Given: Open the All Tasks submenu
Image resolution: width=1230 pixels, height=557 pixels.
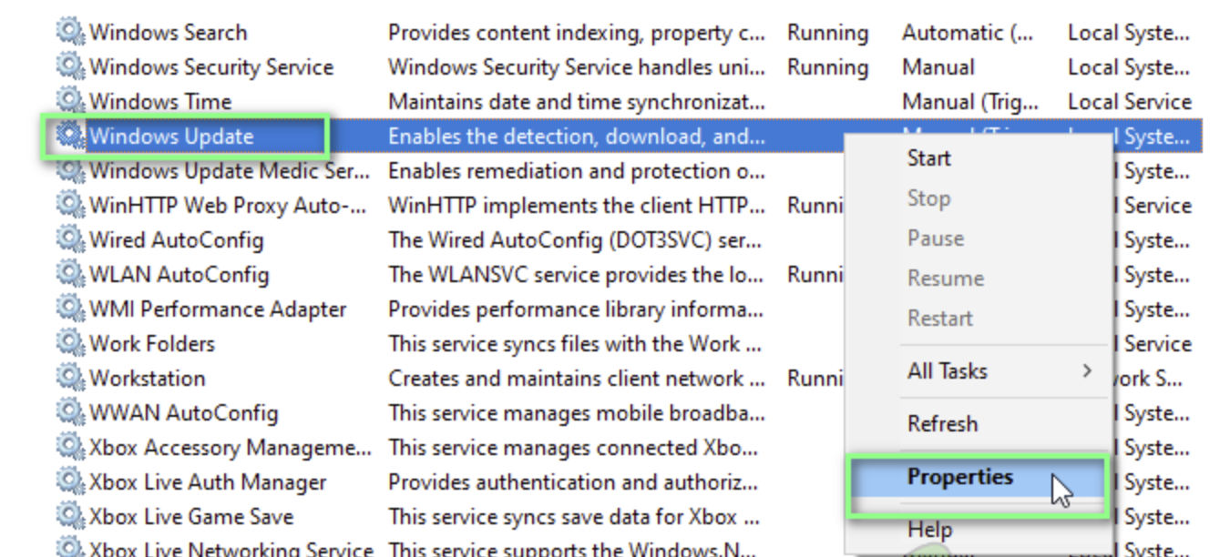Looking at the screenshot, I should coord(947,371).
